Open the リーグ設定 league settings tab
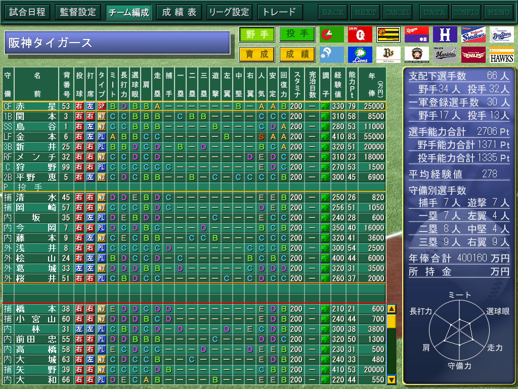Viewport: 518px width, 389px height. pyautogui.click(x=230, y=12)
